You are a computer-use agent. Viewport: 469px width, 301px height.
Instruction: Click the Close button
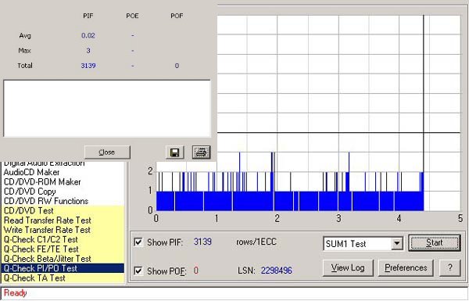107,152
